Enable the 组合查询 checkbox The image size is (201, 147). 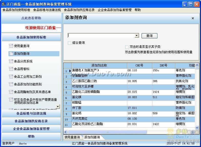point(69,43)
